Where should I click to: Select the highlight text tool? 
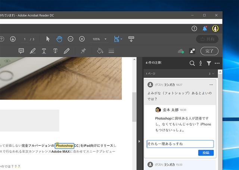[x=32, y=51]
